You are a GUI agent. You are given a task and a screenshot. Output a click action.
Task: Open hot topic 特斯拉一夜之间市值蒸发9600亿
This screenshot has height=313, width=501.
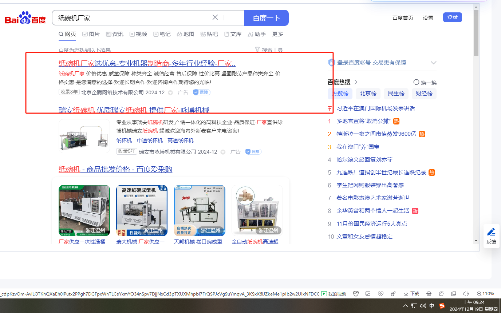pyautogui.click(x=376, y=134)
